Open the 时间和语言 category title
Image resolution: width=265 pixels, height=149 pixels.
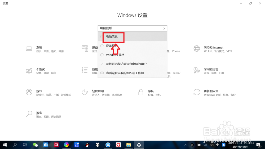pos(211,69)
